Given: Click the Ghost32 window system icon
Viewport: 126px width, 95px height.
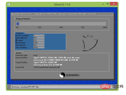Looking at the screenshot, I should [8, 4].
